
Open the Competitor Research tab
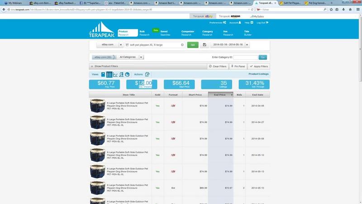[187, 33]
